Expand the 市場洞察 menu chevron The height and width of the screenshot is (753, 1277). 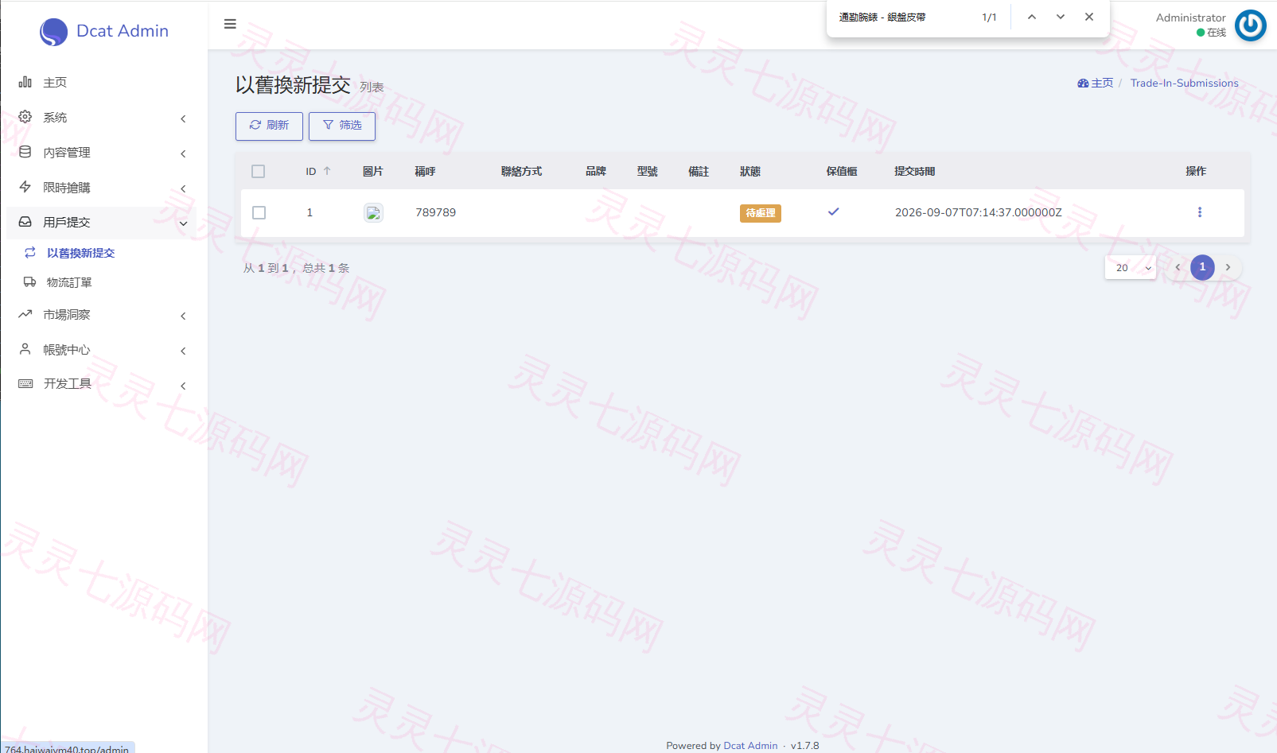click(183, 316)
